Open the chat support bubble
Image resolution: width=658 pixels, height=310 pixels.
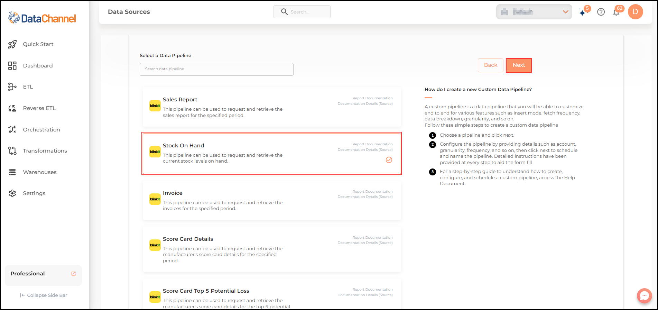point(644,296)
